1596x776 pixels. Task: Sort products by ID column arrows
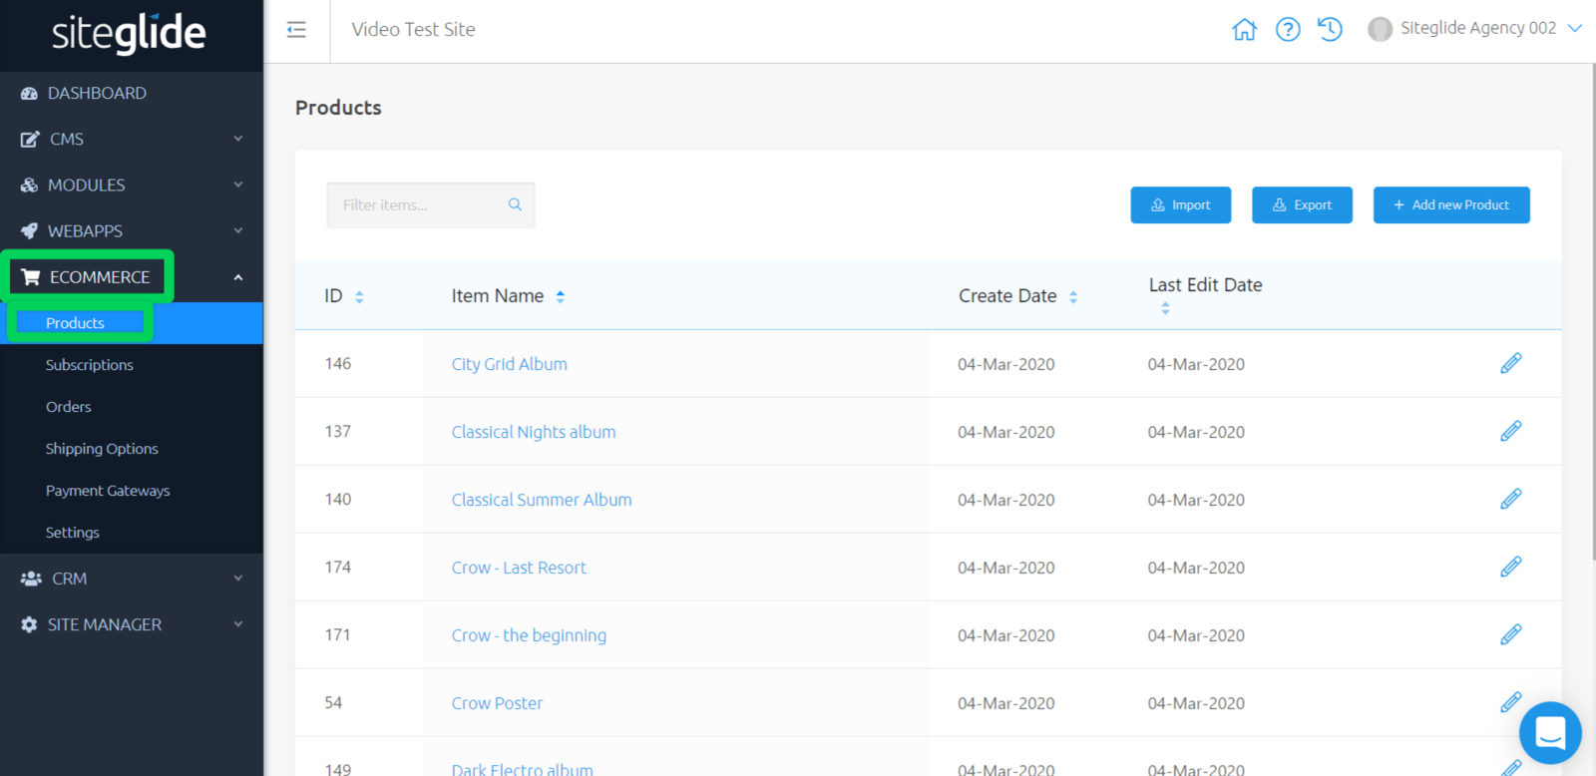[359, 297]
